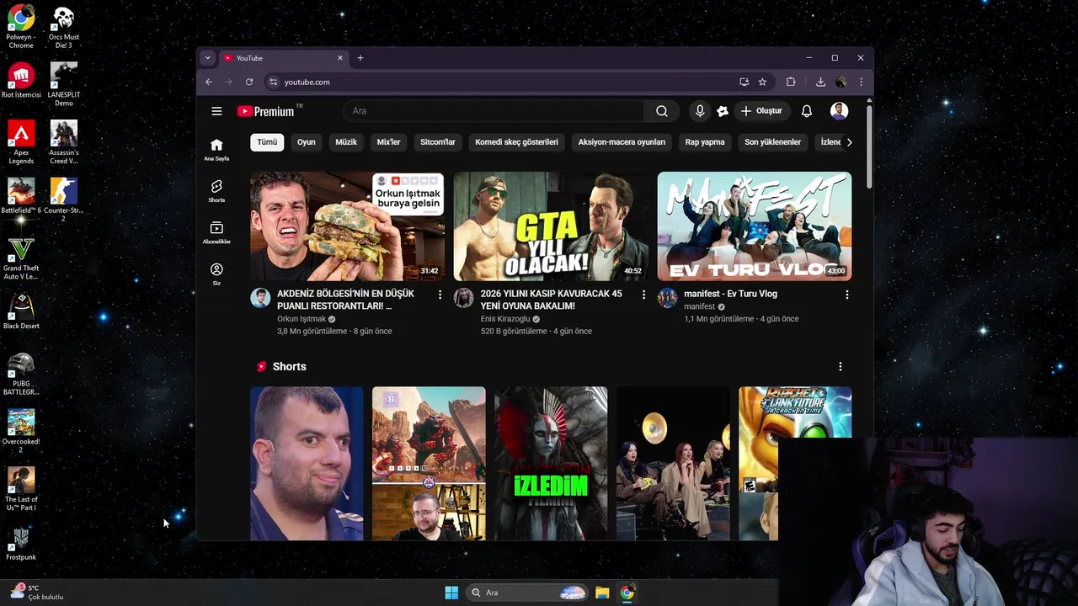Open the Apex Legends desktop shortcut
1078x606 pixels.
point(21,143)
